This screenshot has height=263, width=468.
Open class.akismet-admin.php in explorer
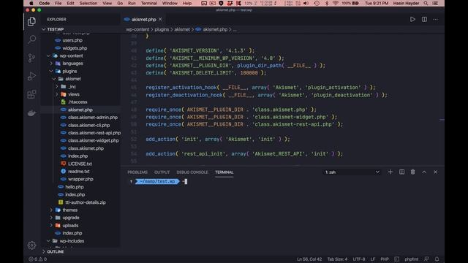[x=93, y=118]
